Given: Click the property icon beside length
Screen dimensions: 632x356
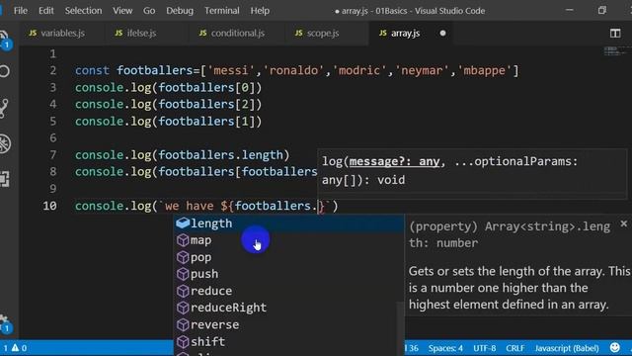Looking at the screenshot, I should point(183,222).
